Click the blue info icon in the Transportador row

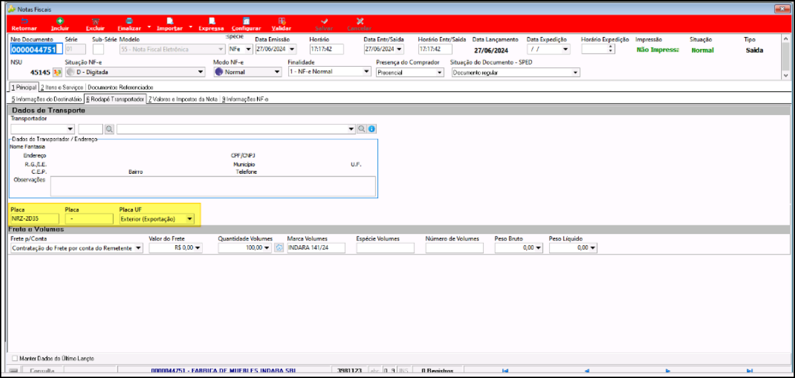[371, 129]
